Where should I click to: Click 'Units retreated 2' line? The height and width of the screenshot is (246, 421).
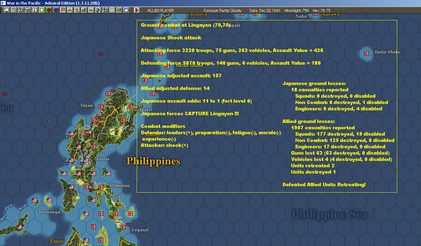313,166
